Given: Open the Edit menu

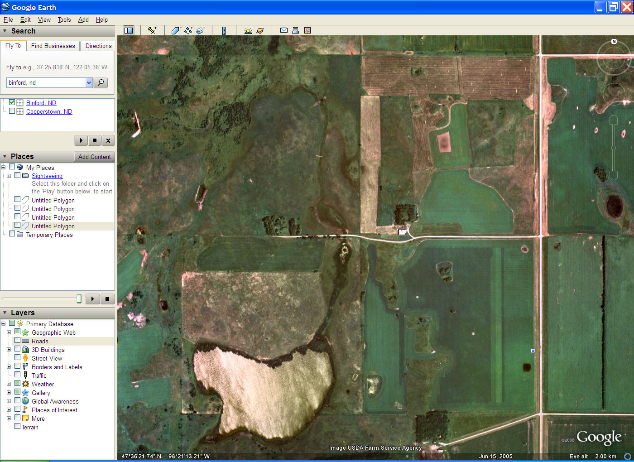Looking at the screenshot, I should coord(25,19).
